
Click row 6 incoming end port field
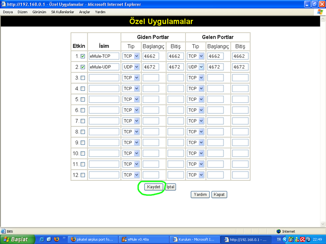click(240, 110)
